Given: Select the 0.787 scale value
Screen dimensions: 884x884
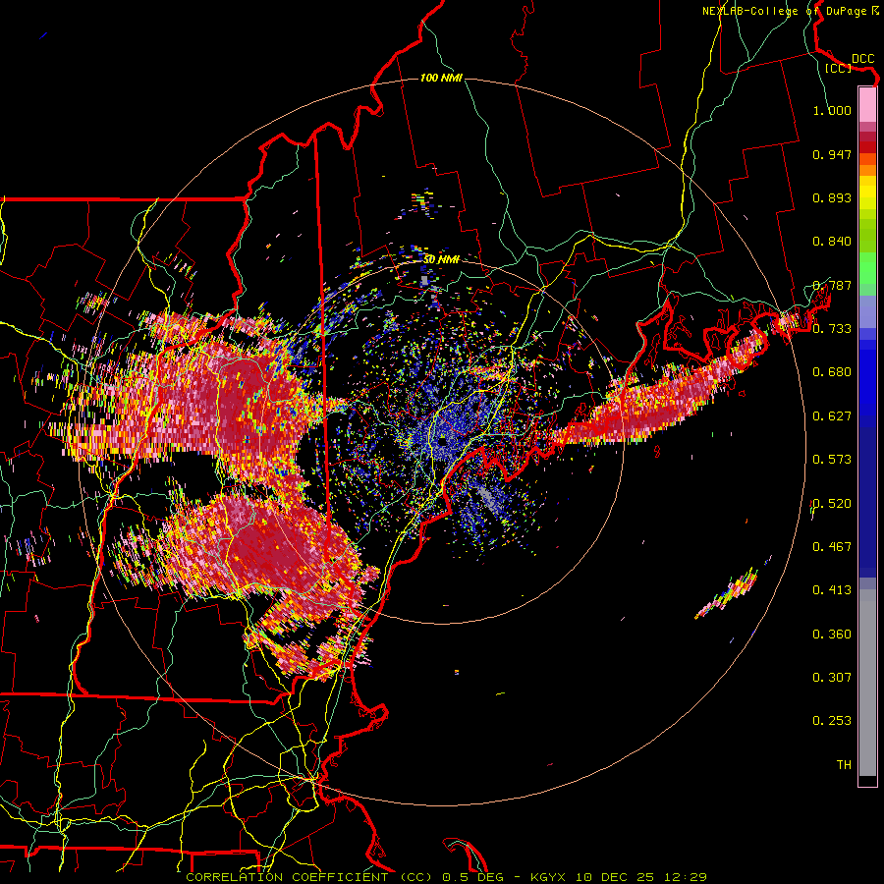Looking at the screenshot, I should click(832, 285).
